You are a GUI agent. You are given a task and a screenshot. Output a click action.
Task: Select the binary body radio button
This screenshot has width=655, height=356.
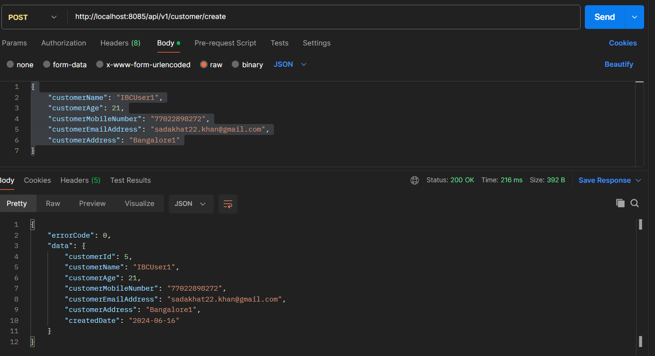[x=236, y=64]
